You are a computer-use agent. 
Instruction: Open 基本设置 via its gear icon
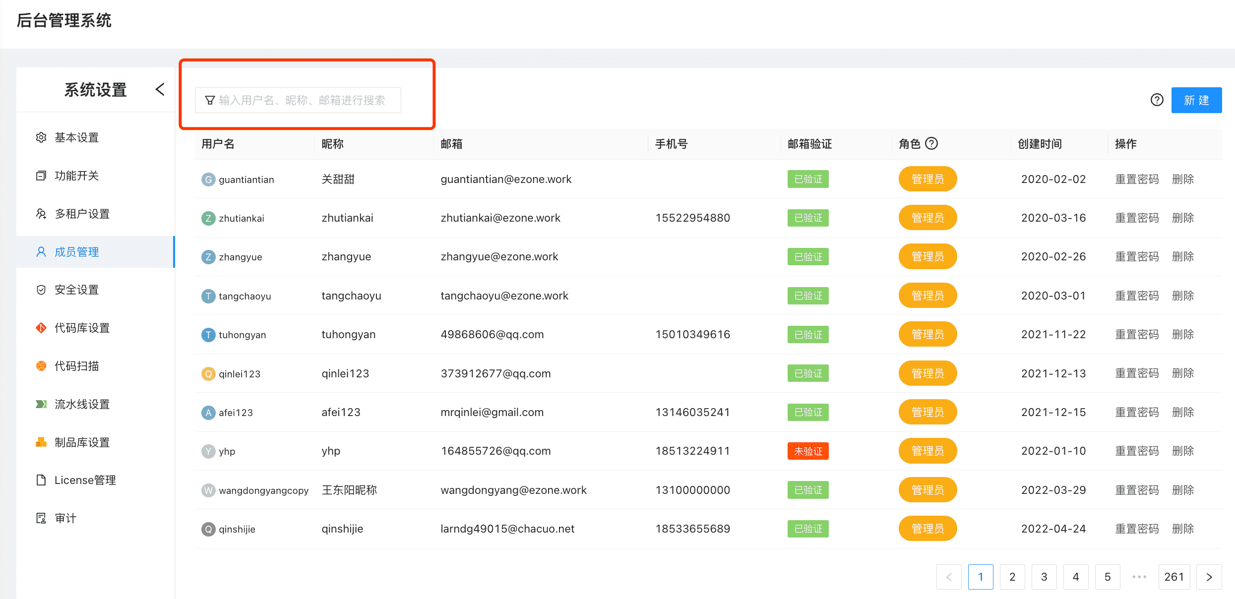[x=41, y=137]
